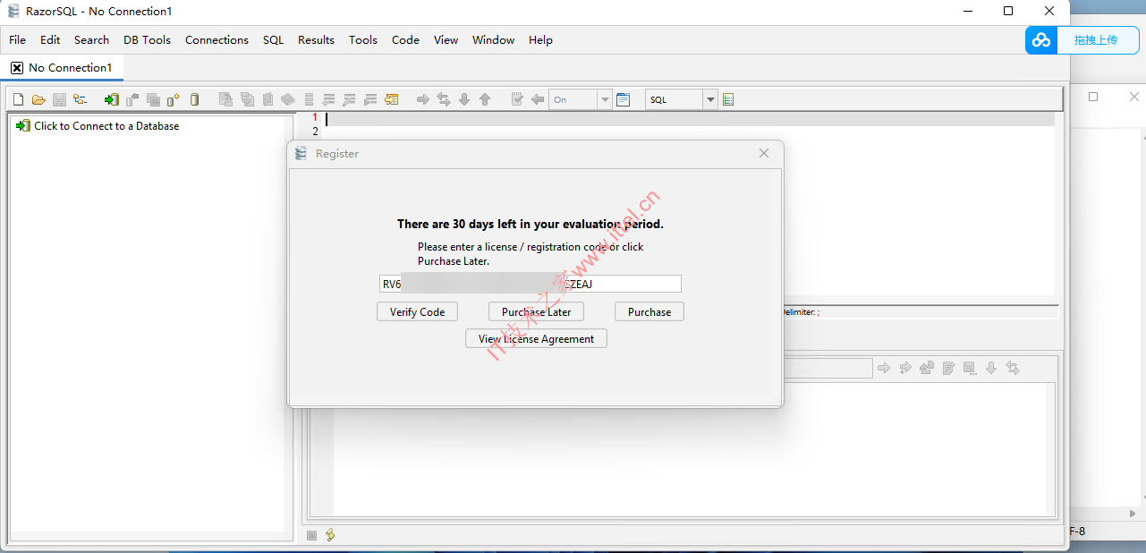
Task: Open the View menu
Action: 446,40
